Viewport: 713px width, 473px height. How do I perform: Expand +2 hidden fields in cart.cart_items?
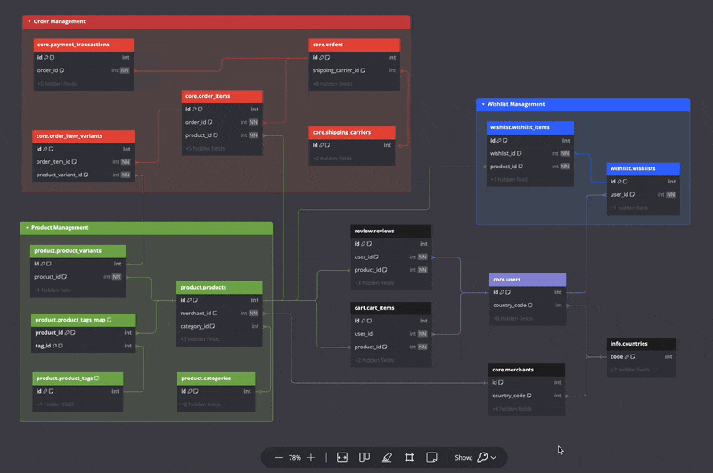pyautogui.click(x=374, y=360)
